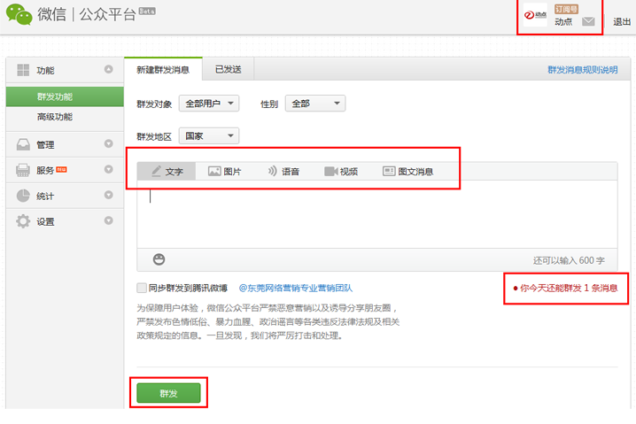Viewport: 636px width, 424px height.
Task: Select the 图文消息 rich article type
Action: click(407, 172)
